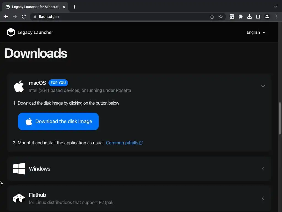
Task: Open a new browser tab
Action: [x=74, y=7]
